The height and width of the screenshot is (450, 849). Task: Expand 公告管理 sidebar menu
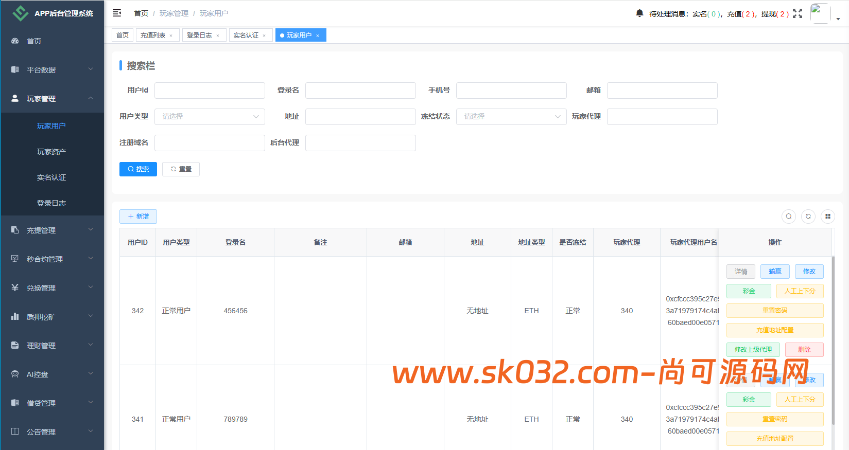[x=52, y=432]
